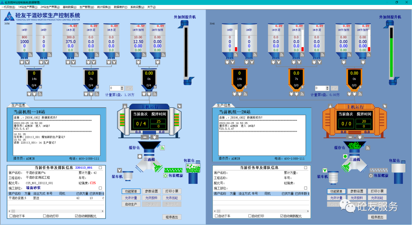Image resolution: width=412 pixels, height=225 pixels.
Task: Uncheck 自动刷新配比 in station 2
Action: 282,216
